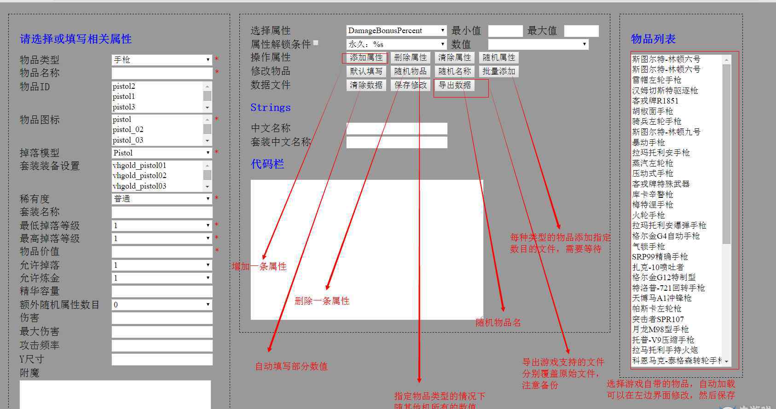Select 突击者SPR107 in the item list

click(x=677, y=319)
